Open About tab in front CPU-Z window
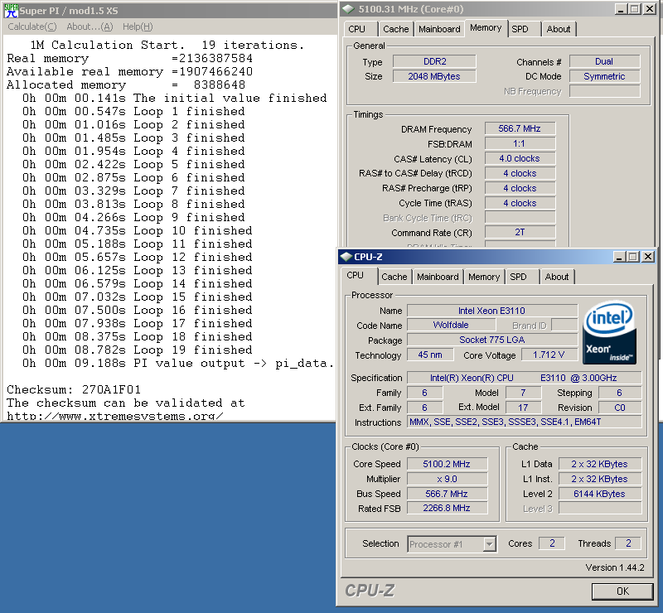 [x=556, y=277]
